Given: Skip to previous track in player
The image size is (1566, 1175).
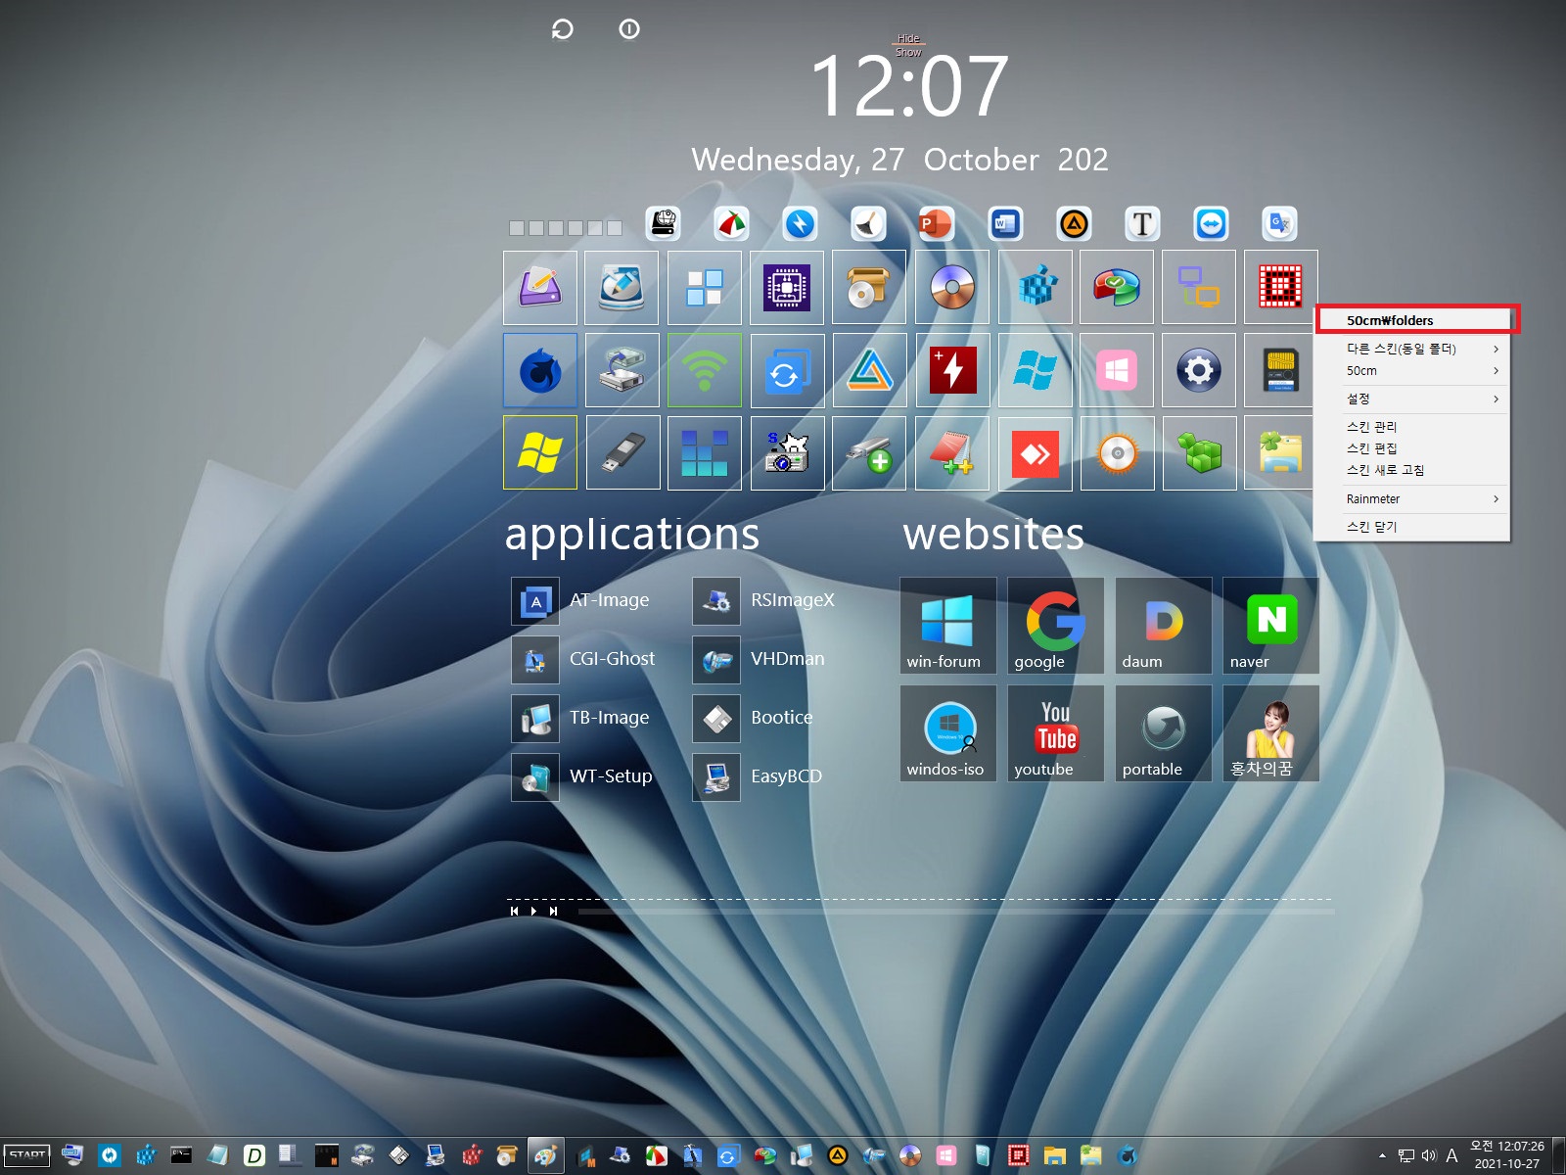Looking at the screenshot, I should (x=514, y=911).
